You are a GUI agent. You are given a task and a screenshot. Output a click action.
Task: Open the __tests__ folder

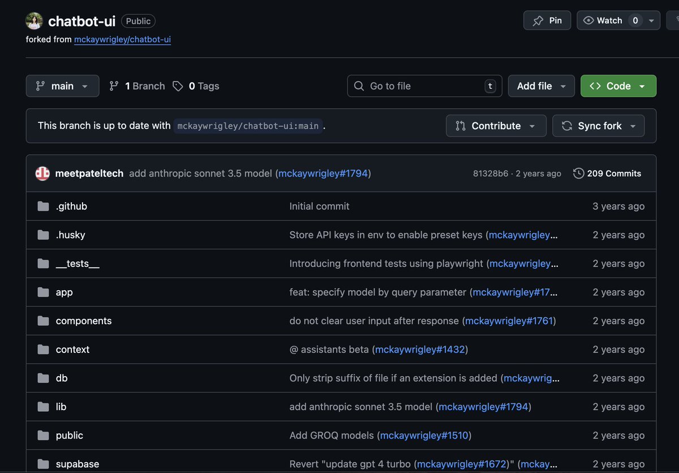(78, 263)
